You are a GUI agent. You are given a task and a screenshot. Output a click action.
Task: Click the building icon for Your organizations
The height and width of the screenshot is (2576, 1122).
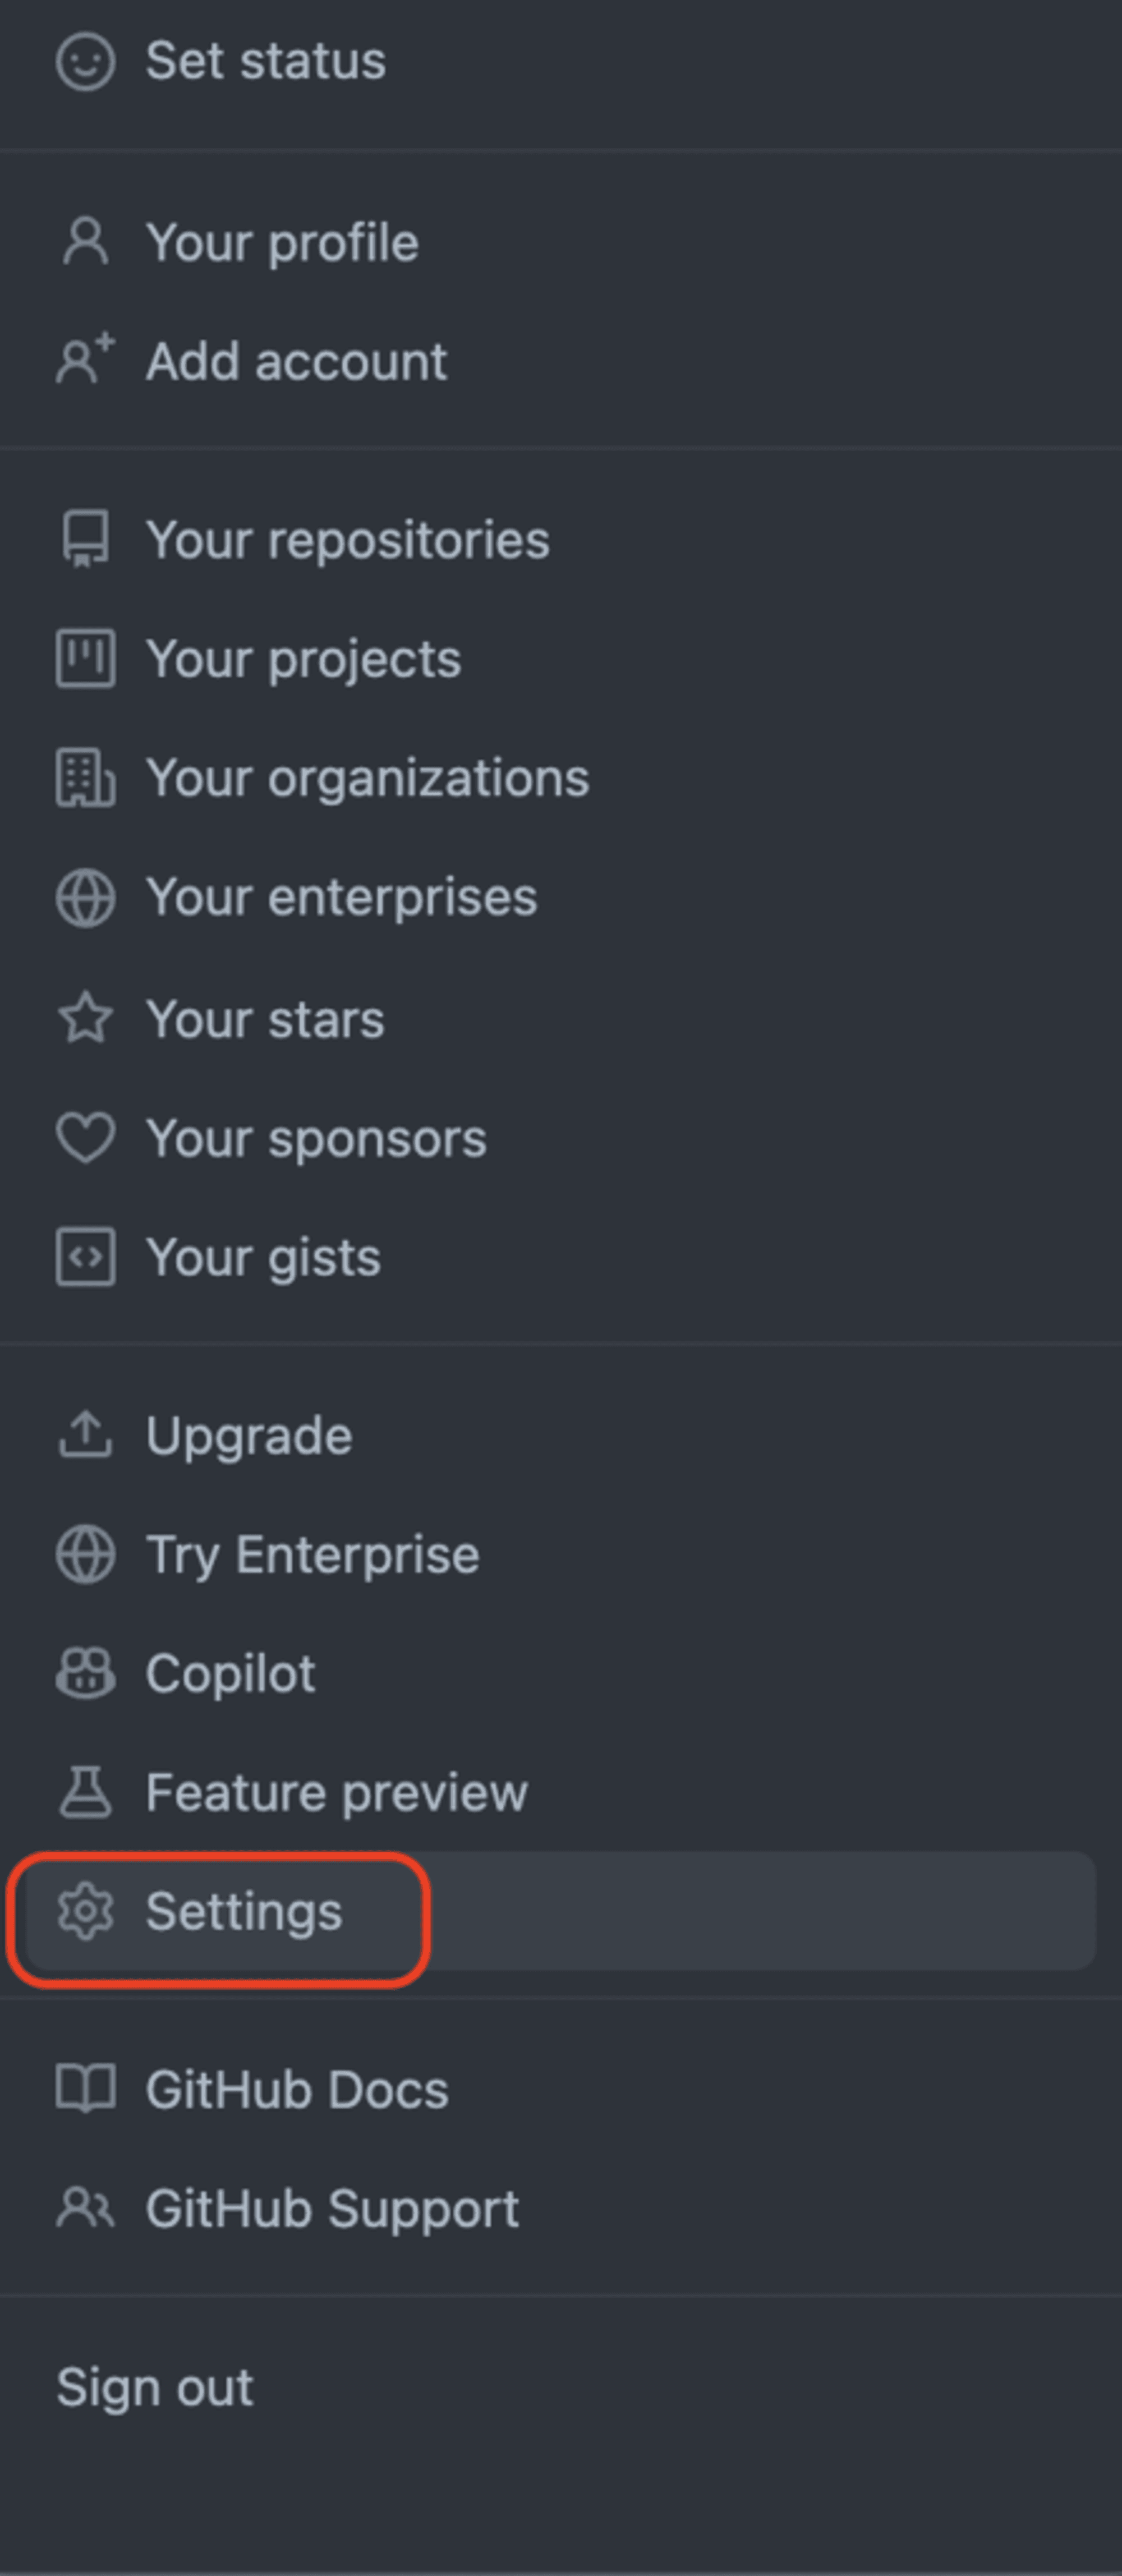point(85,778)
